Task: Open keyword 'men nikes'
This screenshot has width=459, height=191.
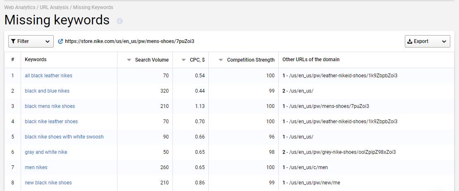Action: click(x=36, y=167)
